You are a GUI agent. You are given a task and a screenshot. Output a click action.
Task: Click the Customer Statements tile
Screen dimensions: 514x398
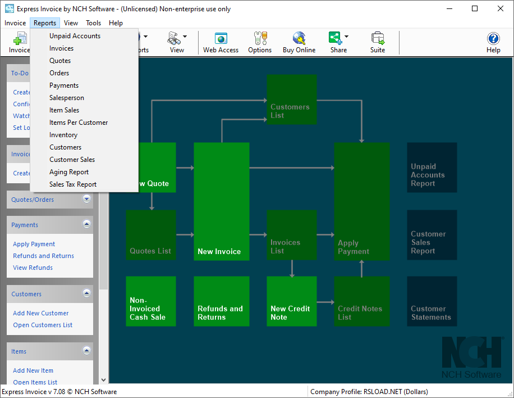pyautogui.click(x=432, y=301)
